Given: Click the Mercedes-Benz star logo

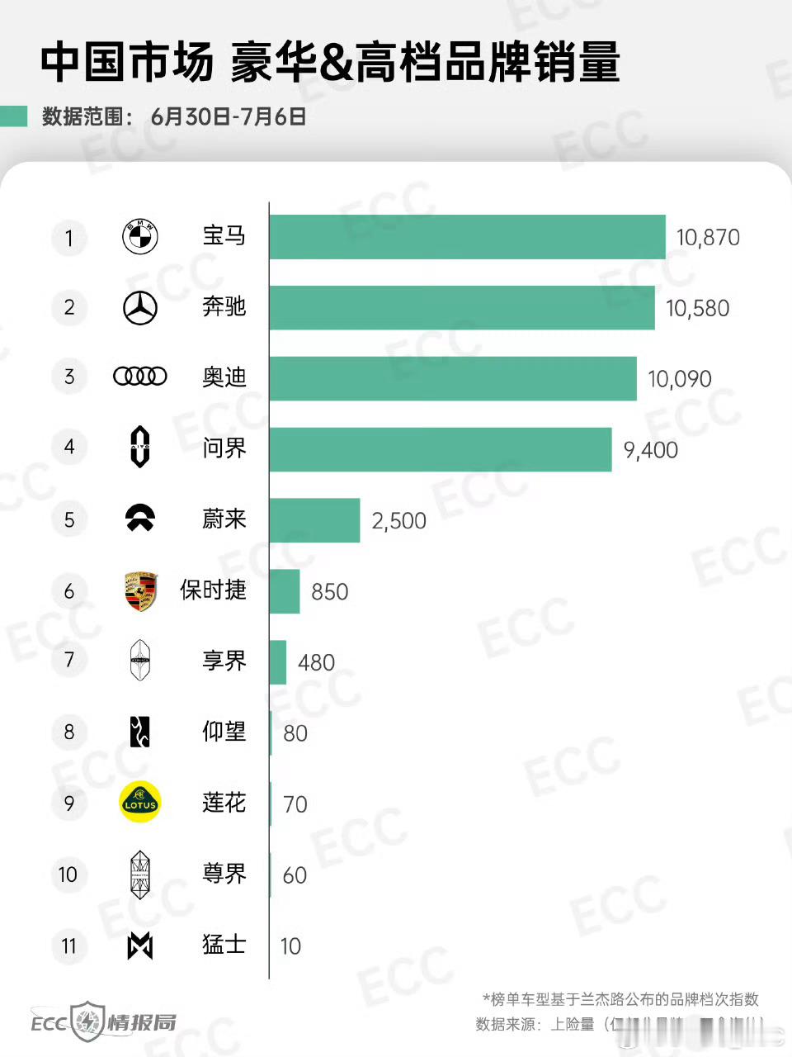Looking at the screenshot, I should point(140,308).
